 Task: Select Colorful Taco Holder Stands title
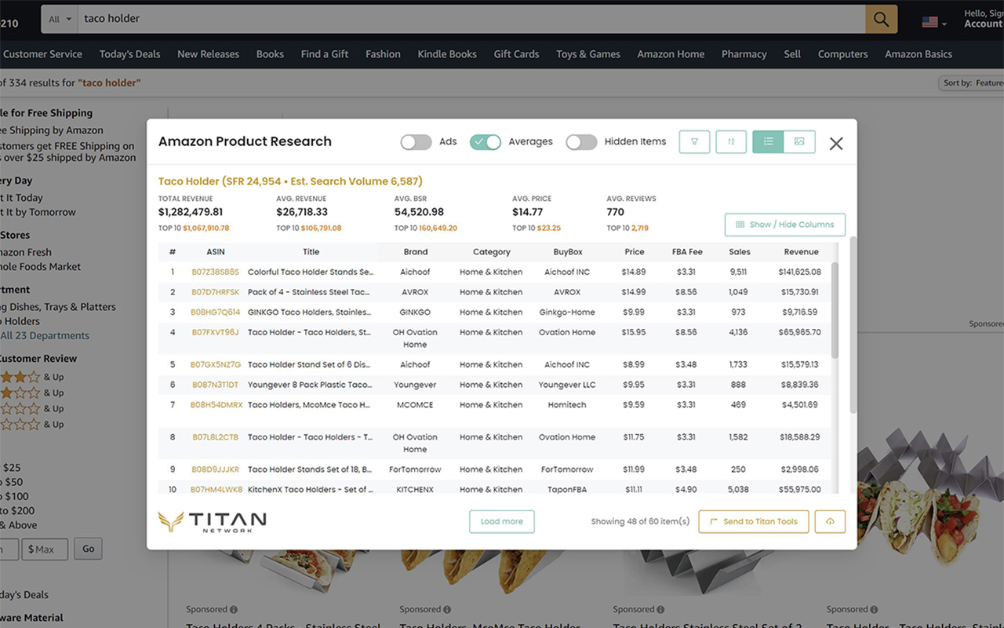point(311,272)
